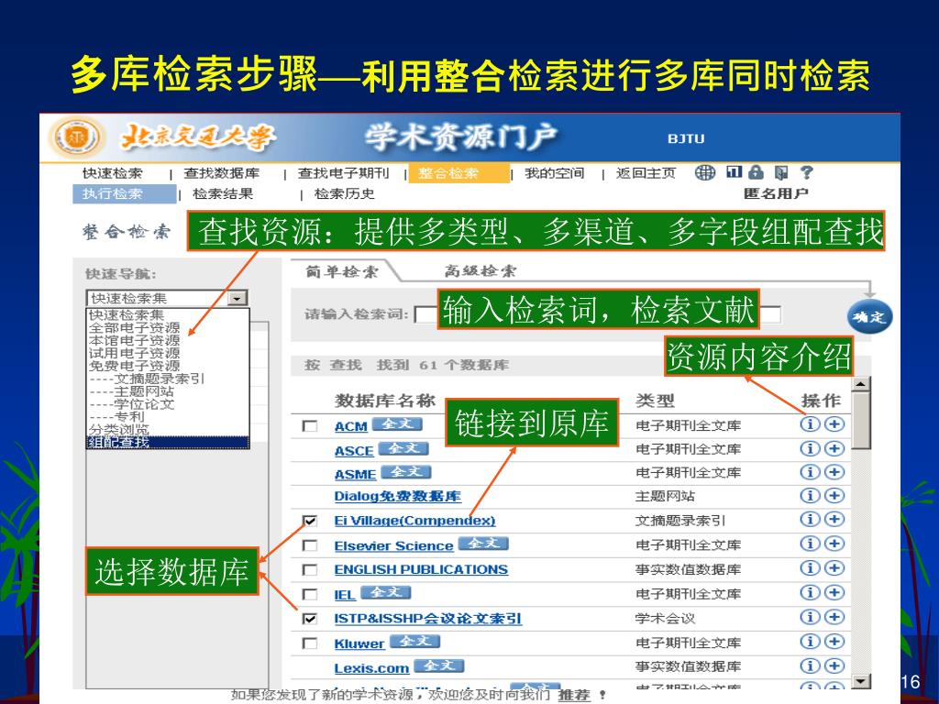Open info icon for ISTP&ISSHP row
Viewport: 939px width, 704px height.
point(810,617)
